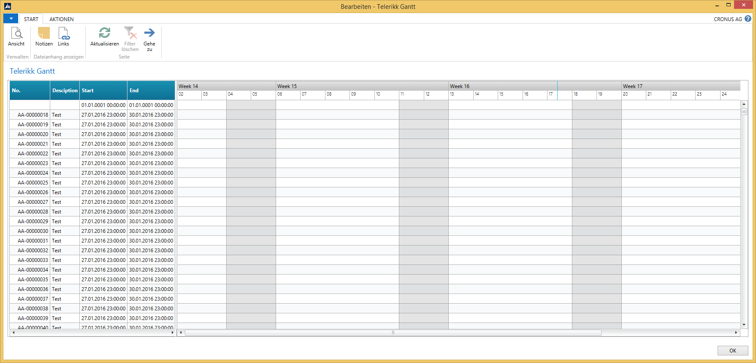Sort by the Start column header

point(103,91)
